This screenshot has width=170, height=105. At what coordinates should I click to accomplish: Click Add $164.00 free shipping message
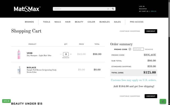point(134,86)
